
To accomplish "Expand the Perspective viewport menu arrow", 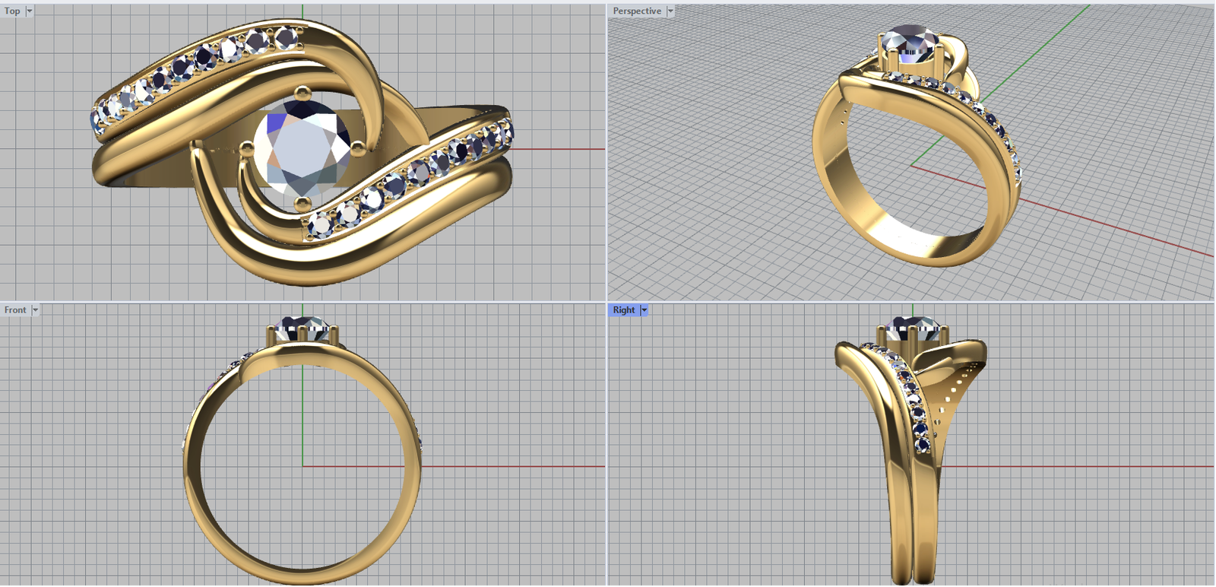I will tap(670, 11).
